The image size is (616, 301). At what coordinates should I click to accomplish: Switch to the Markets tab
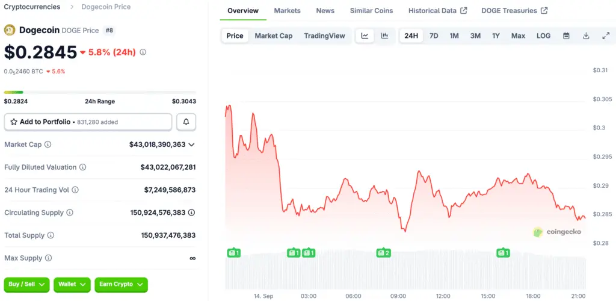pyautogui.click(x=287, y=11)
